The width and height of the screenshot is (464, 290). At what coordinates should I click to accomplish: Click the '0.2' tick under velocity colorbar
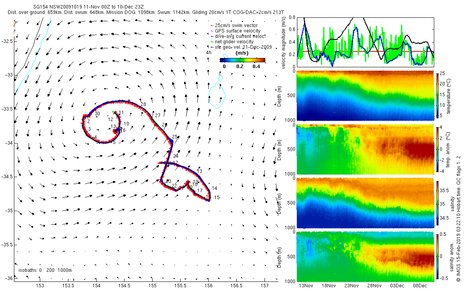pyautogui.click(x=240, y=66)
